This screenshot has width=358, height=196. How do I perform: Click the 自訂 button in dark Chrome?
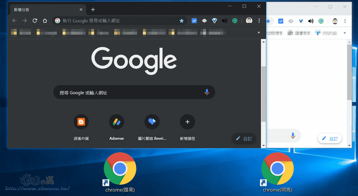click(244, 139)
